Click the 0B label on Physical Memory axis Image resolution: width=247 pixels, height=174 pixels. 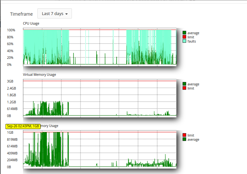coord(9,167)
